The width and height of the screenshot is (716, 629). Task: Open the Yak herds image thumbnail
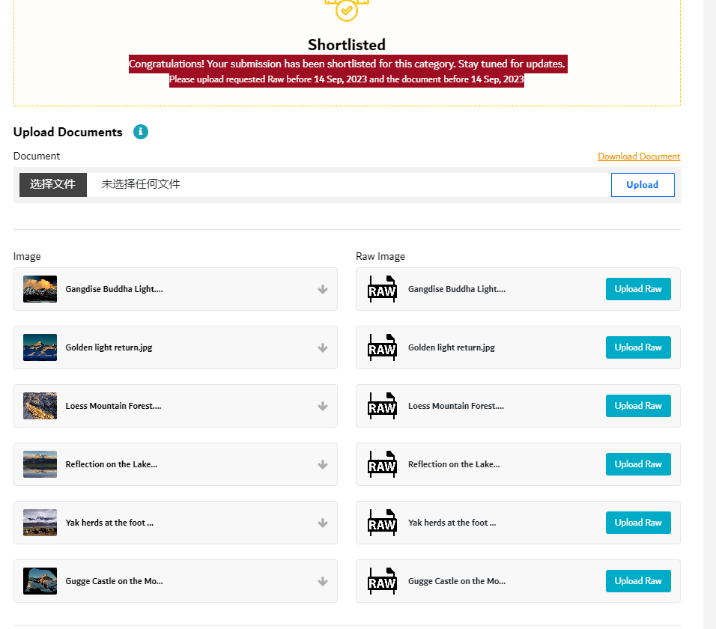[40, 523]
